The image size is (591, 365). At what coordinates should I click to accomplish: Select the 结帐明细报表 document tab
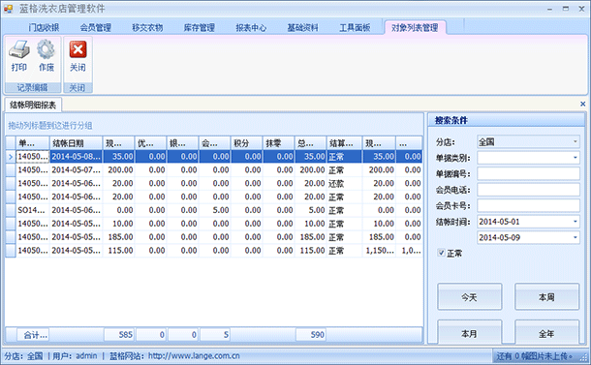click(33, 105)
